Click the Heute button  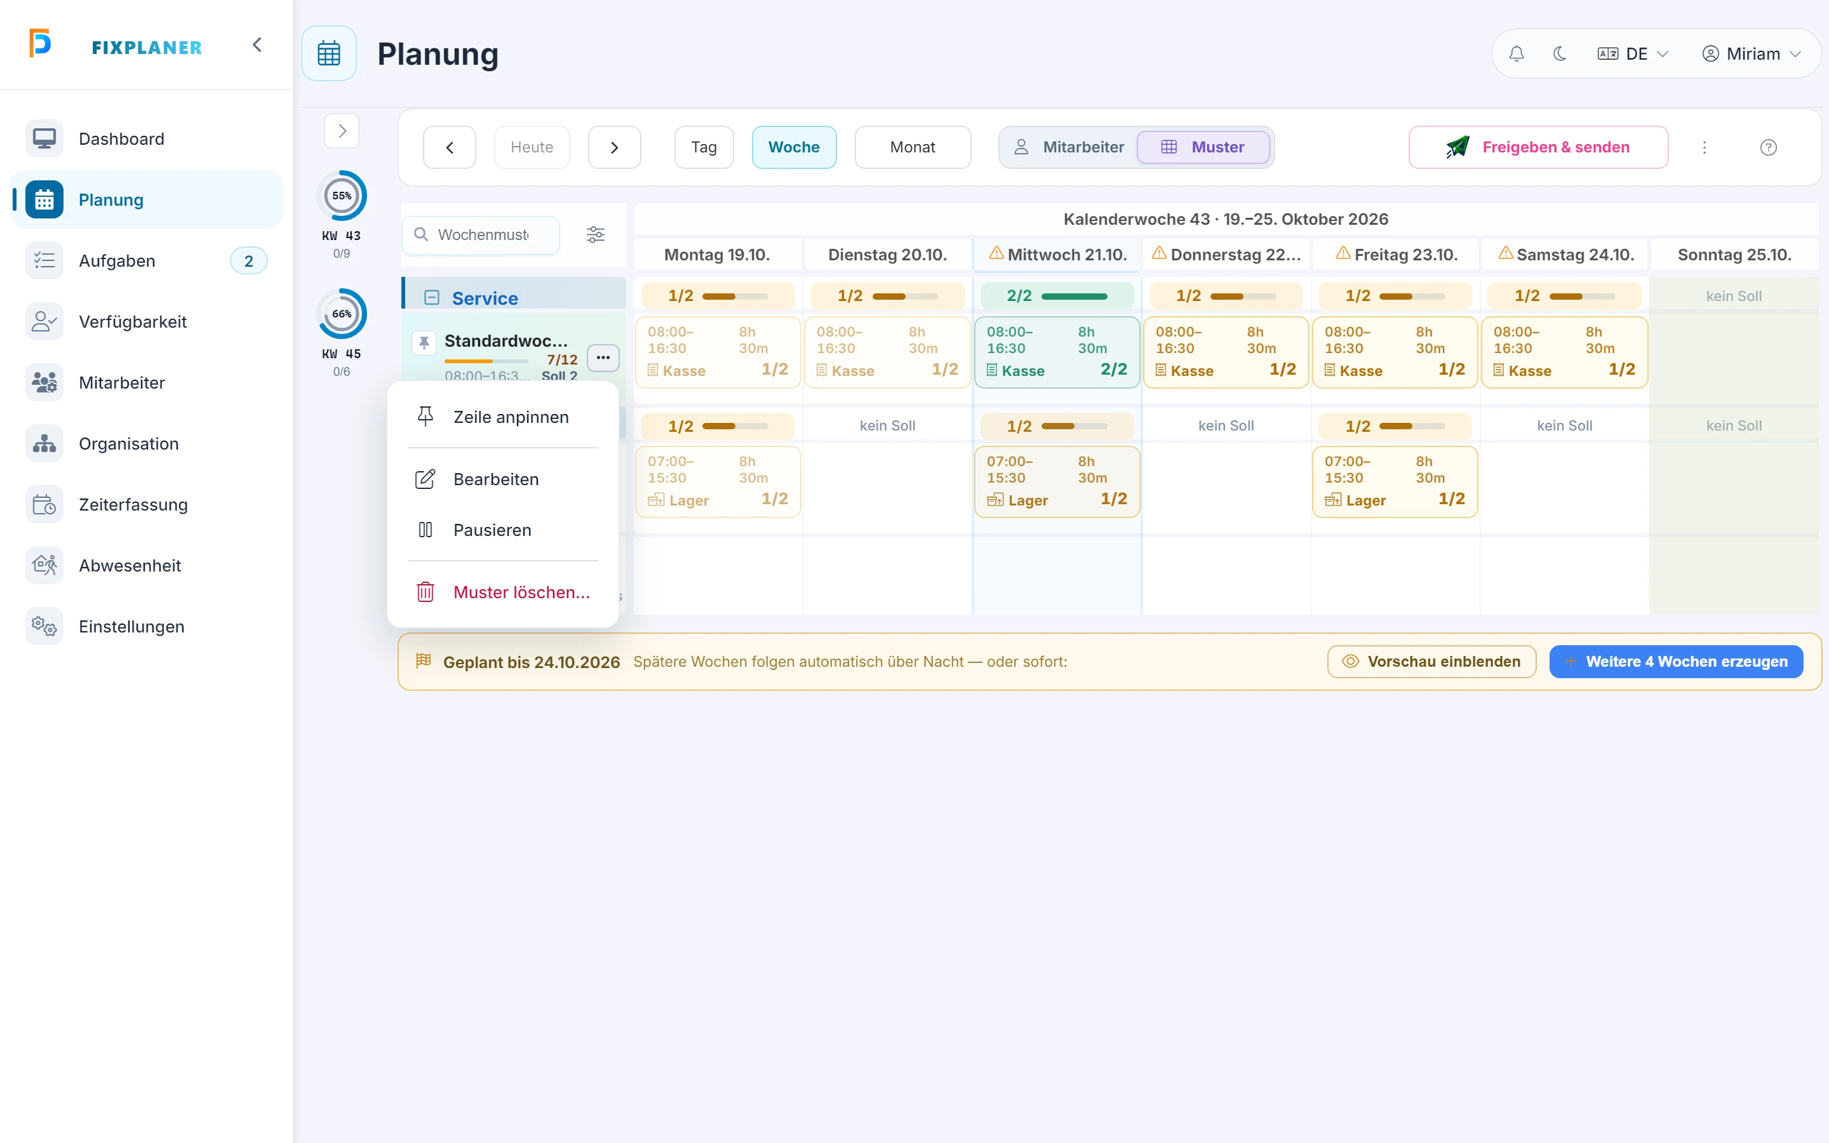pyautogui.click(x=532, y=147)
